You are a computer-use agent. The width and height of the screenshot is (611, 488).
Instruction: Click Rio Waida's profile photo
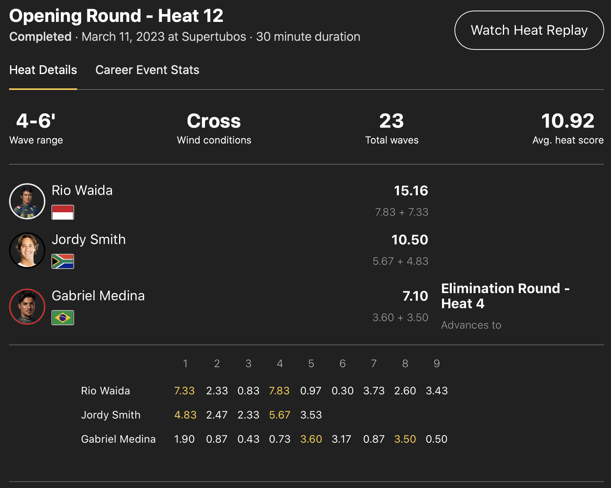coord(27,201)
